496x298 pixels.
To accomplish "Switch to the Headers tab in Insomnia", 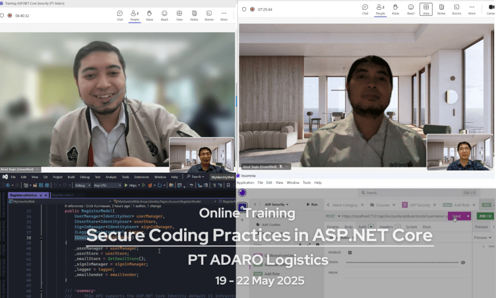I will click(x=386, y=227).
